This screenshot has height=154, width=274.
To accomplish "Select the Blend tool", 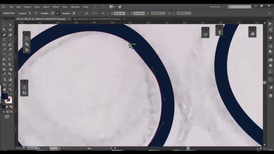I will point(10,74).
